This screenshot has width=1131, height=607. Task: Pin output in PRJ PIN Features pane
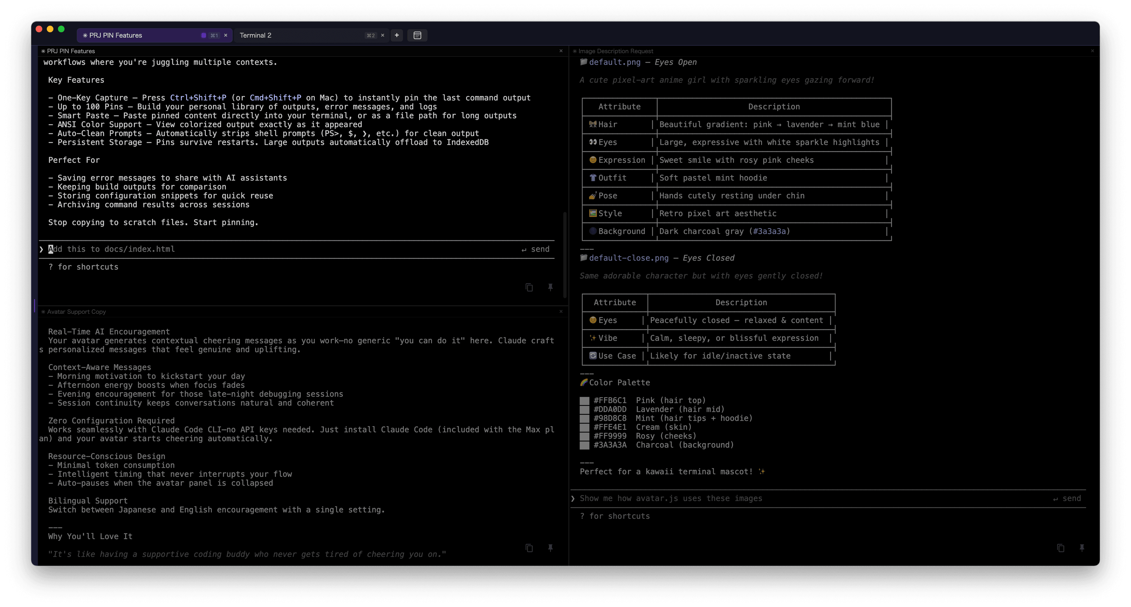[x=550, y=288]
